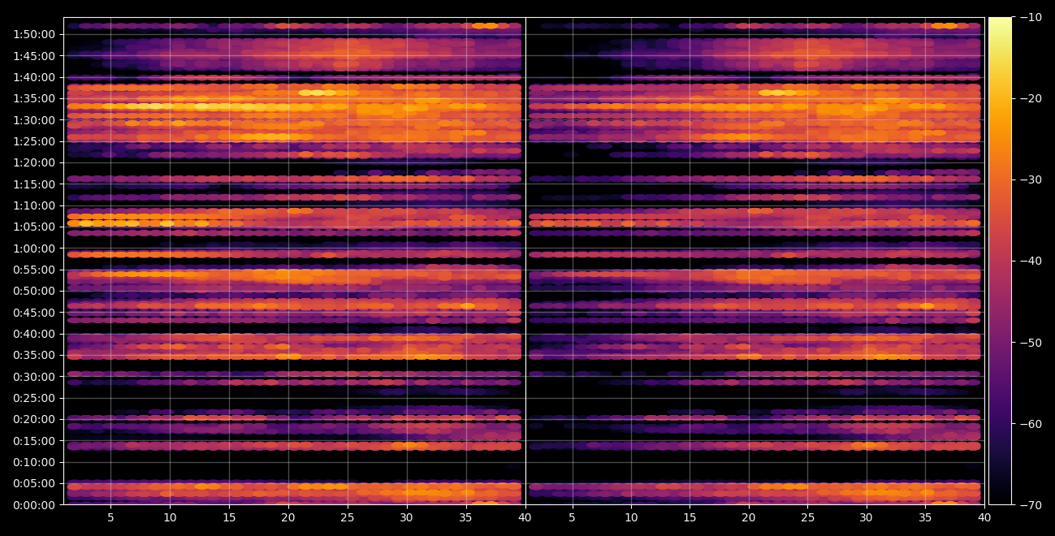
Task: Click the 0:35:00 y-axis tick label
Action: (x=34, y=355)
